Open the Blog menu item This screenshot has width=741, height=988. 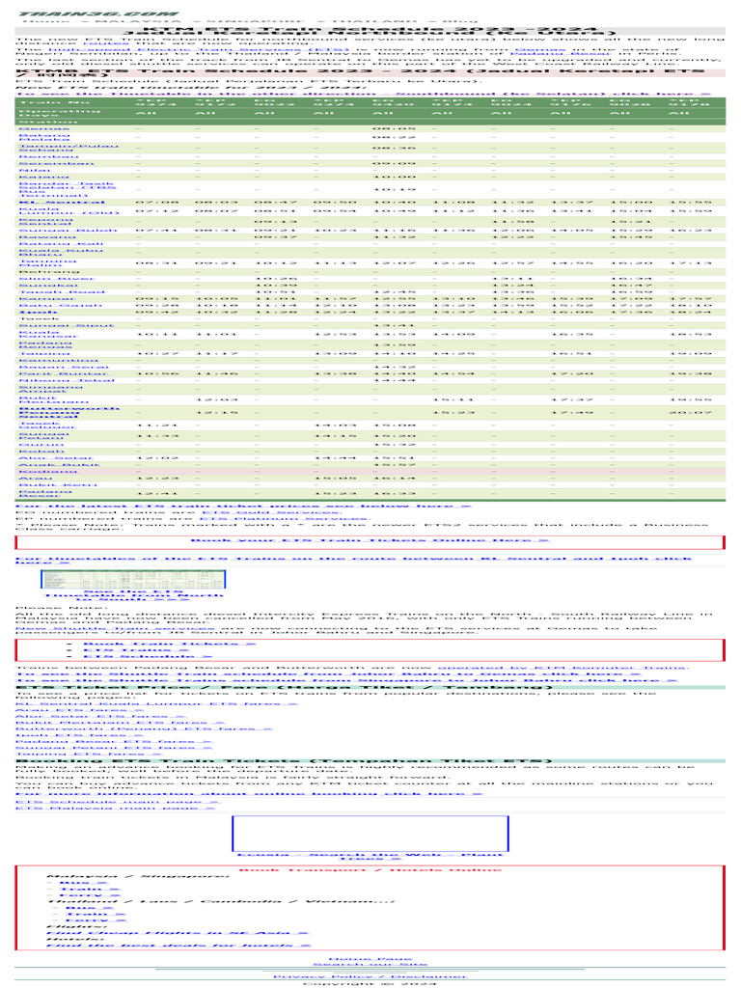pos(460,21)
